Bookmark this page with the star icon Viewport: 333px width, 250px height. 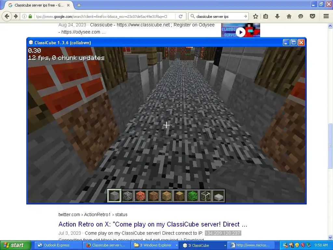point(256,16)
